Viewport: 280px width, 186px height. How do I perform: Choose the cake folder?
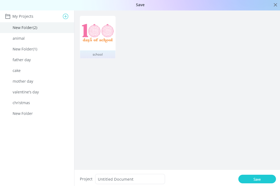(37, 70)
